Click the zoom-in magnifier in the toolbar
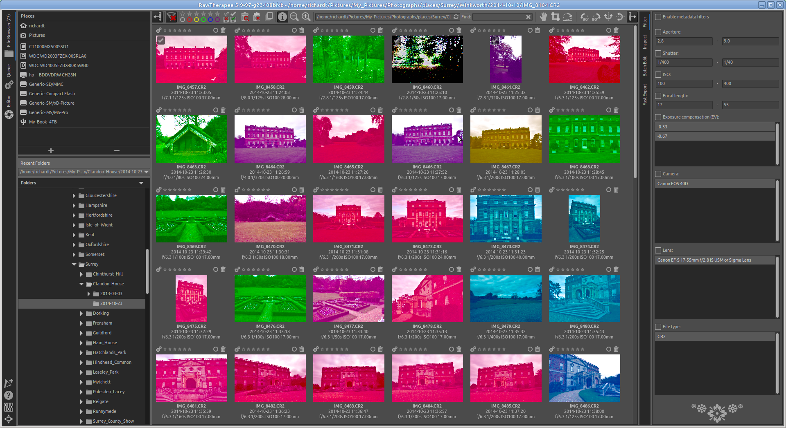Viewport: 786px width, 428px height. point(306,17)
